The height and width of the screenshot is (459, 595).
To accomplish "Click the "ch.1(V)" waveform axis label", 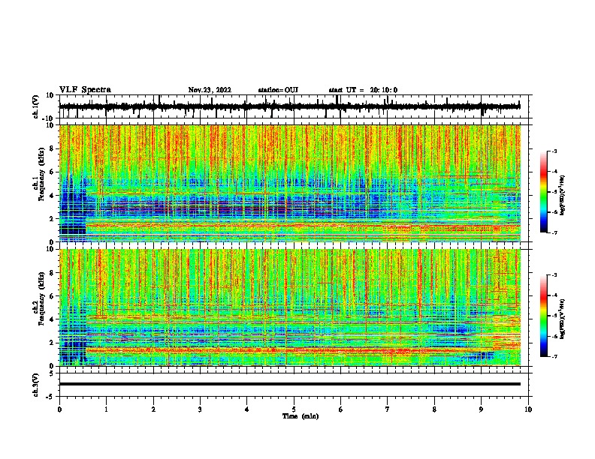I will pos(36,106).
